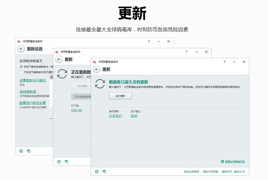Open 我的卡巴斯基 footer link
Viewport: 268px width, 180px height.
pos(211,171)
